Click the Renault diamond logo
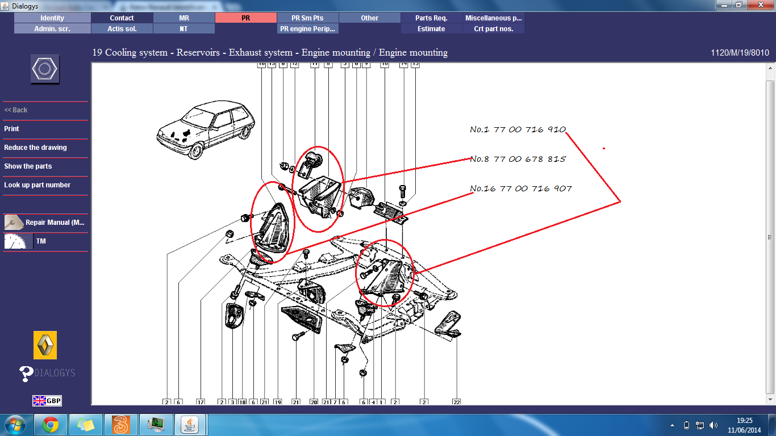 pos(45,345)
